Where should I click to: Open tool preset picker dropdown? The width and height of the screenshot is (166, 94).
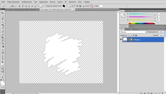pos(6,6)
